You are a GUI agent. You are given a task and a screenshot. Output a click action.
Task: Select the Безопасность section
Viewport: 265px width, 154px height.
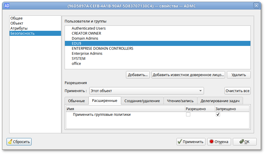click(35, 33)
